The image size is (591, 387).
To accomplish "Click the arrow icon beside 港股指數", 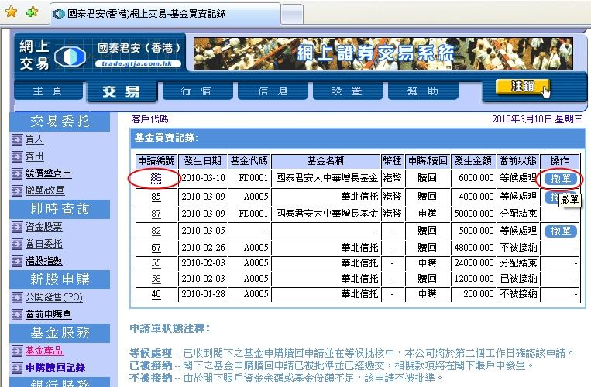I will click(x=17, y=262).
